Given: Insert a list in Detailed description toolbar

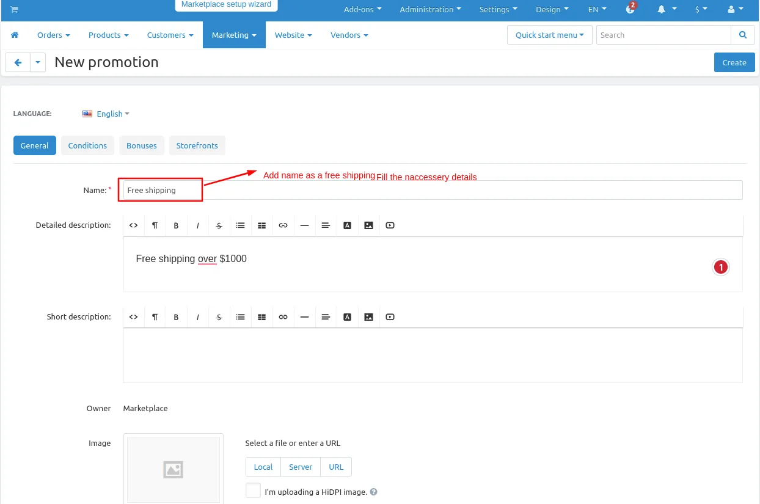Looking at the screenshot, I should tap(241, 225).
